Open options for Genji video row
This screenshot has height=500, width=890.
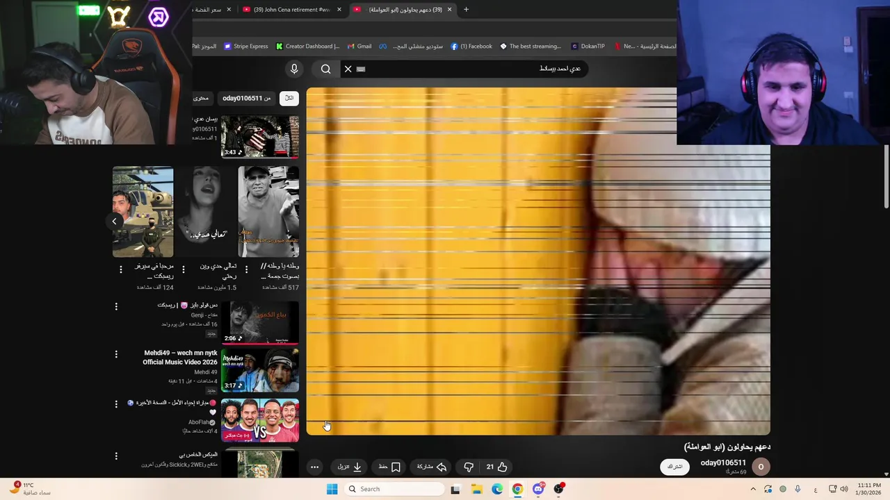(116, 306)
